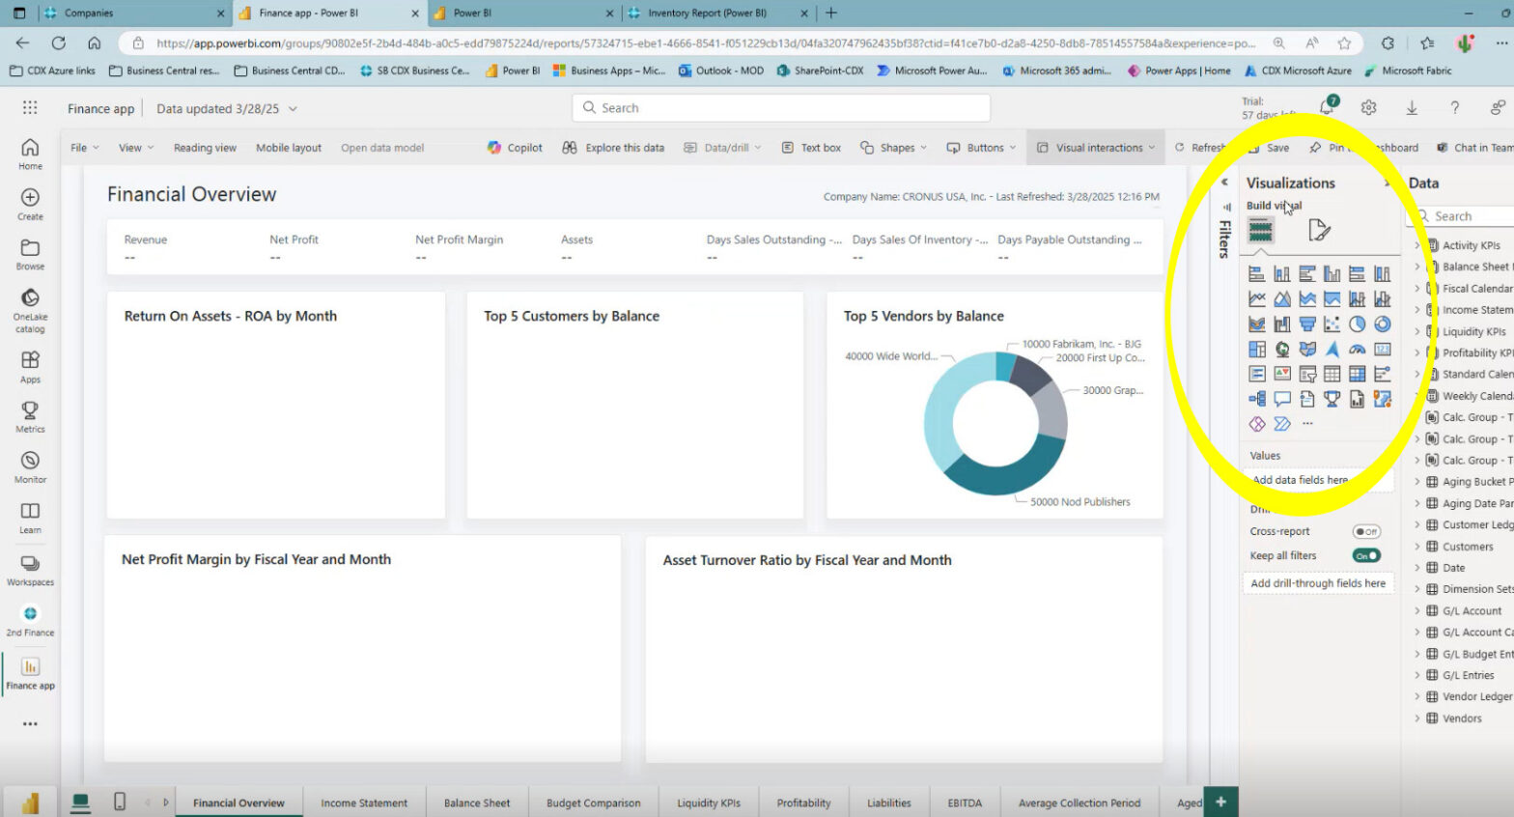The height and width of the screenshot is (817, 1514).
Task: Choose the Funnel chart visual
Action: tap(1306, 324)
